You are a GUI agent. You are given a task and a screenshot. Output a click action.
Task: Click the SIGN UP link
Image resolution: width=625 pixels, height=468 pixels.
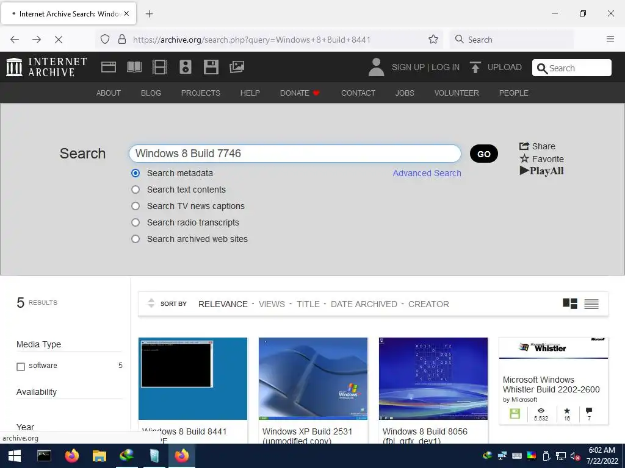point(408,67)
